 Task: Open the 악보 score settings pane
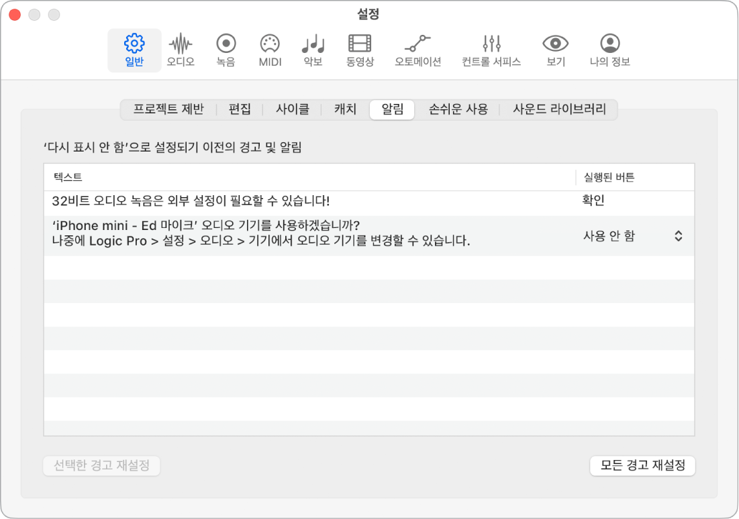point(313,50)
